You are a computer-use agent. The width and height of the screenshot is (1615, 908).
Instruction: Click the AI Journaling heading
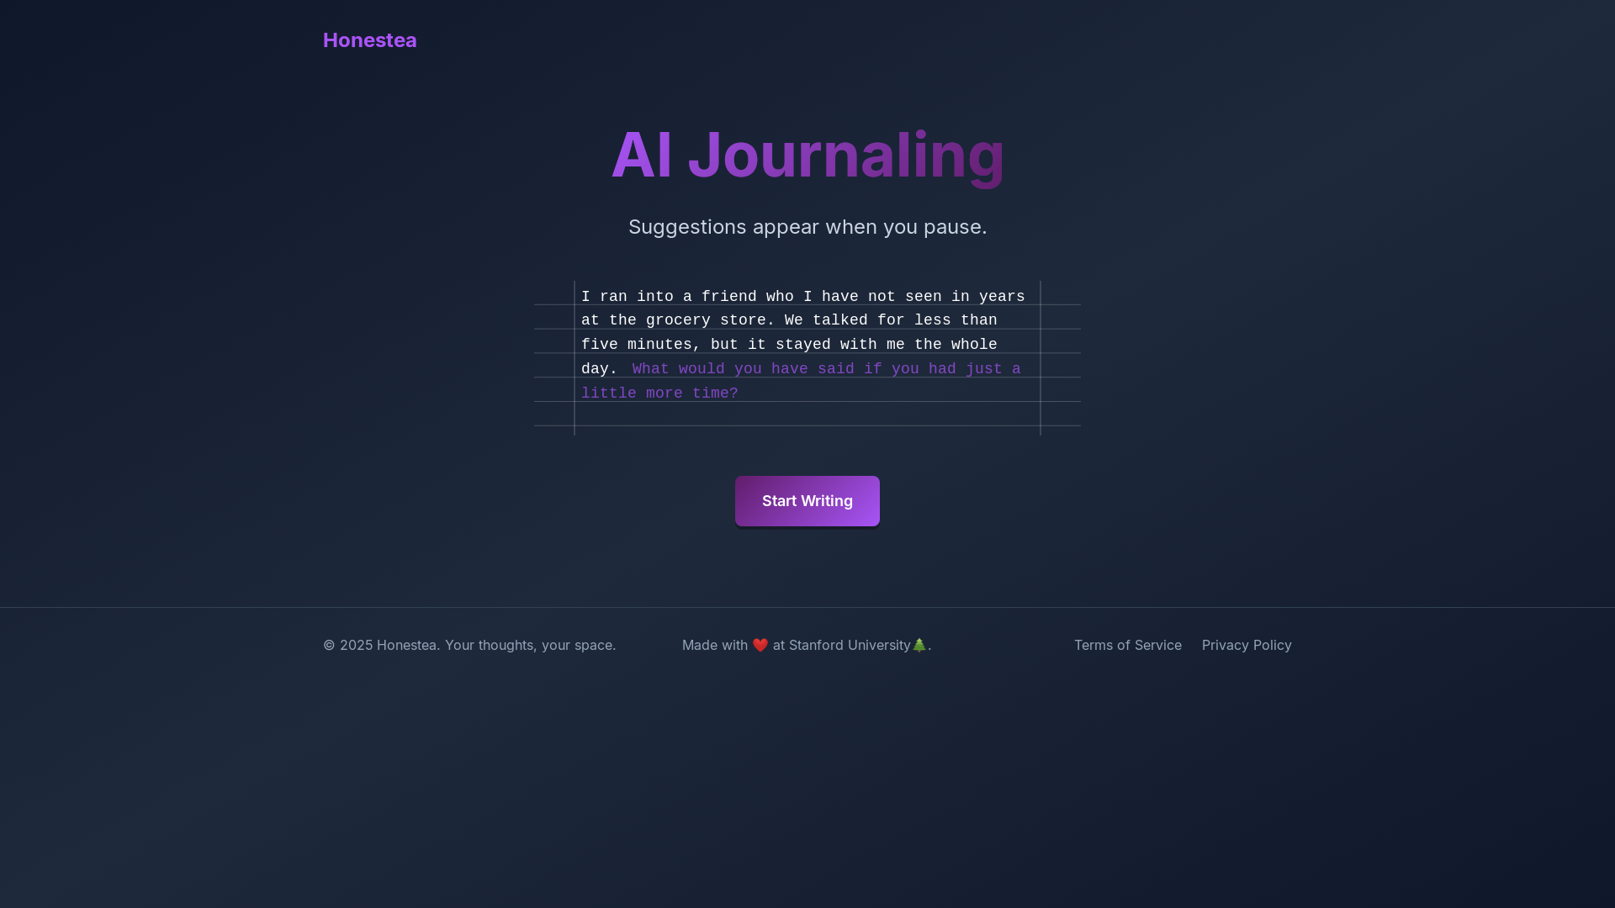tap(807, 155)
